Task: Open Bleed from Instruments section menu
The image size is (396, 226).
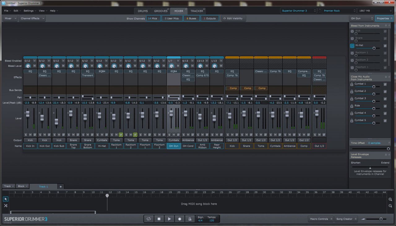Action: tap(386, 26)
